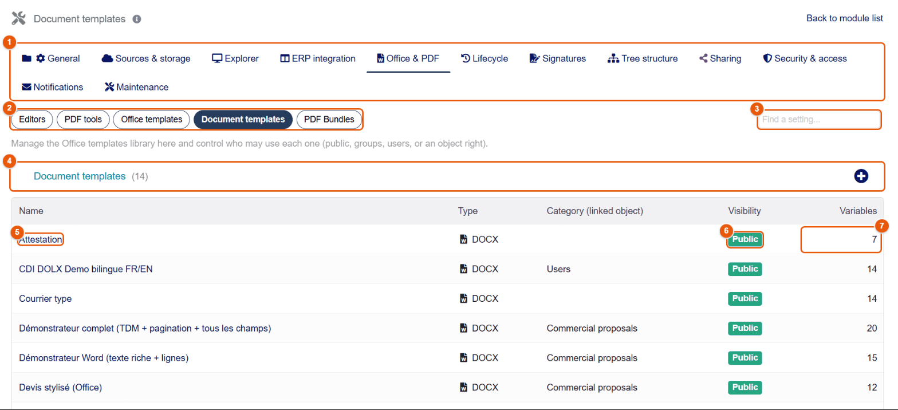Viewport: 898px width, 410px height.
Task: Go to ERP integration tab
Action: click(318, 58)
